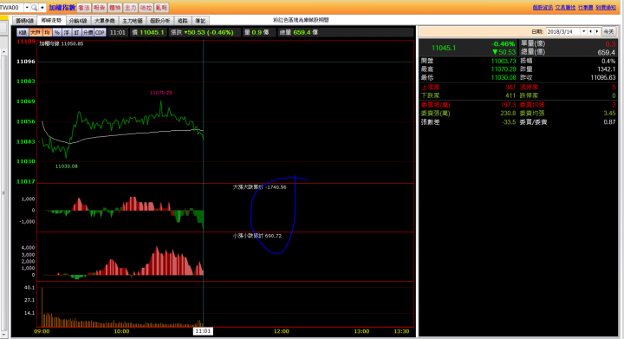Click the 亂報 button
This screenshot has height=339, width=624.
pyautogui.click(x=161, y=8)
